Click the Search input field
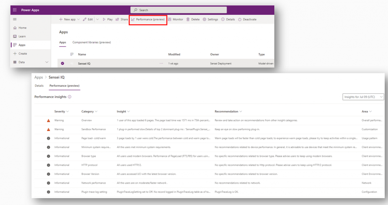This screenshot has width=388, height=205. (178, 10)
